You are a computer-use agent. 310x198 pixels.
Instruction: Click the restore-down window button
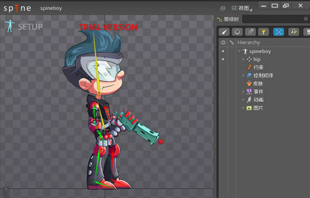click(x=286, y=6)
